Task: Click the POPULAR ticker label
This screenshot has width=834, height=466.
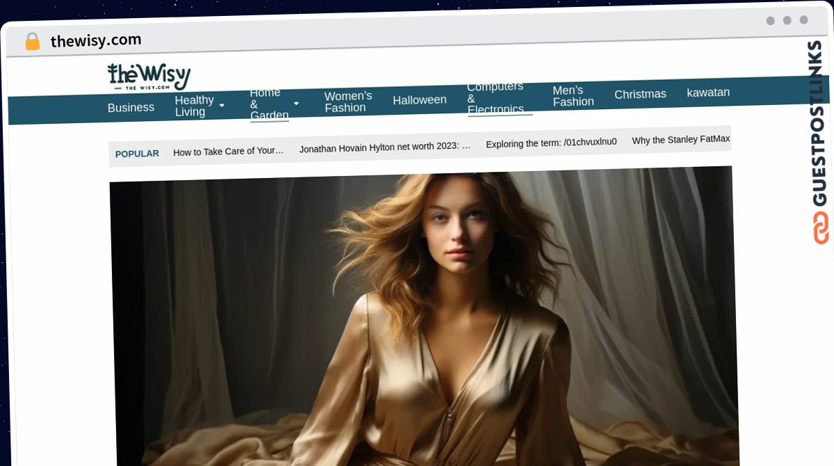Action: (x=137, y=154)
